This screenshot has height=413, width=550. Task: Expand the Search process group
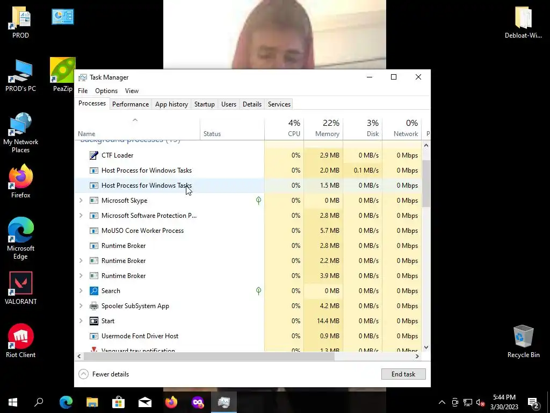point(81,291)
